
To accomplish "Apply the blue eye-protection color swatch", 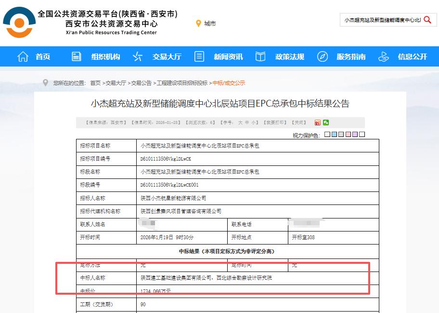I will [x=335, y=134].
